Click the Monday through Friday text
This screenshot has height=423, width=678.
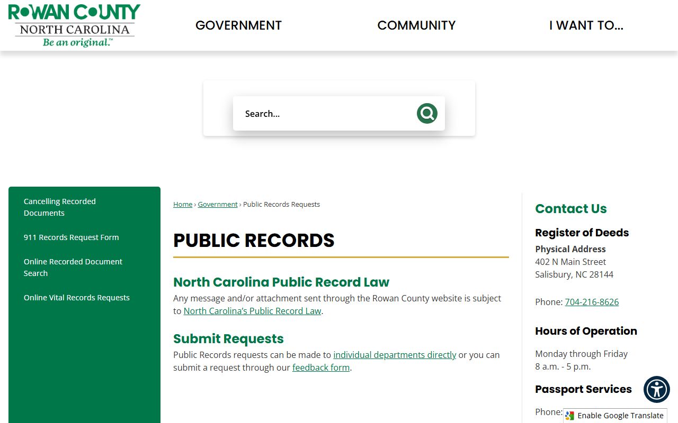point(581,354)
